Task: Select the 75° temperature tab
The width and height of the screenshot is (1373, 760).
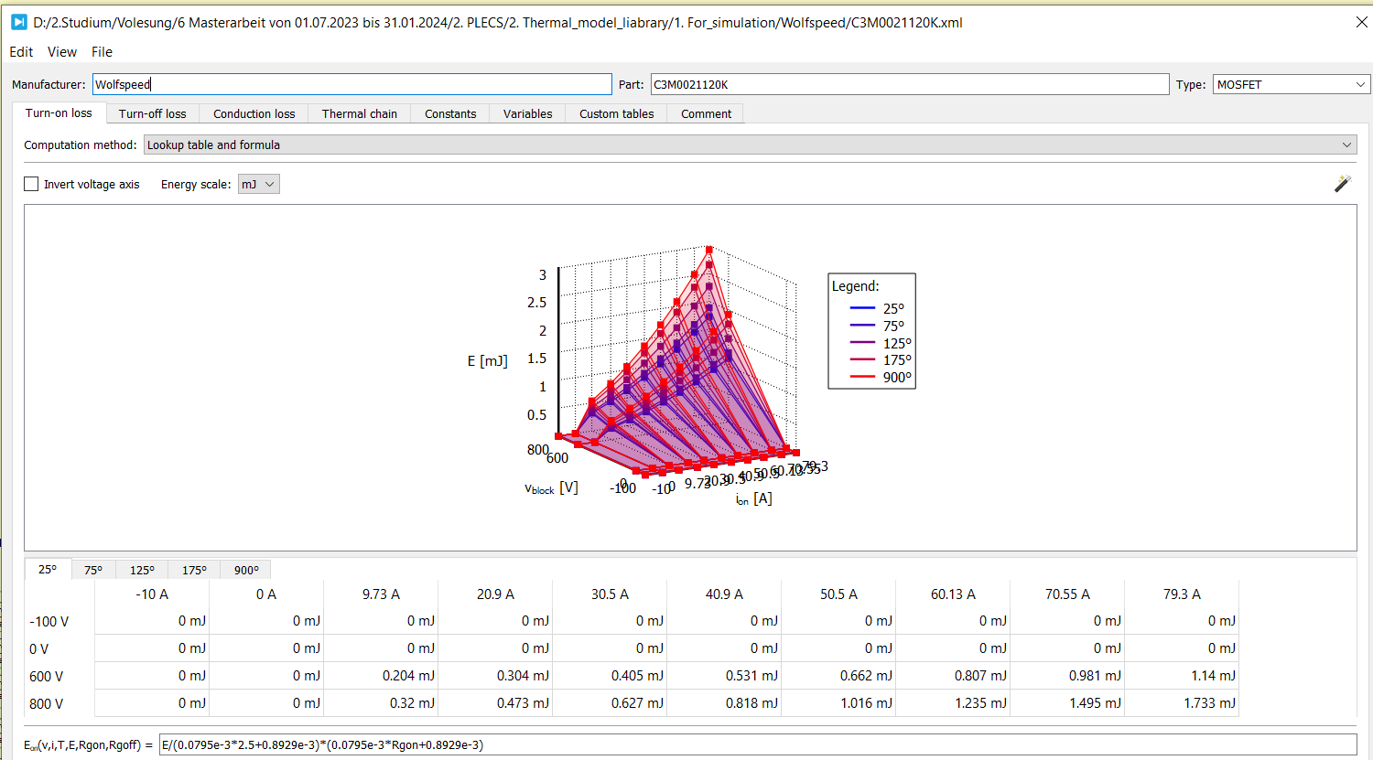Action: point(93,570)
